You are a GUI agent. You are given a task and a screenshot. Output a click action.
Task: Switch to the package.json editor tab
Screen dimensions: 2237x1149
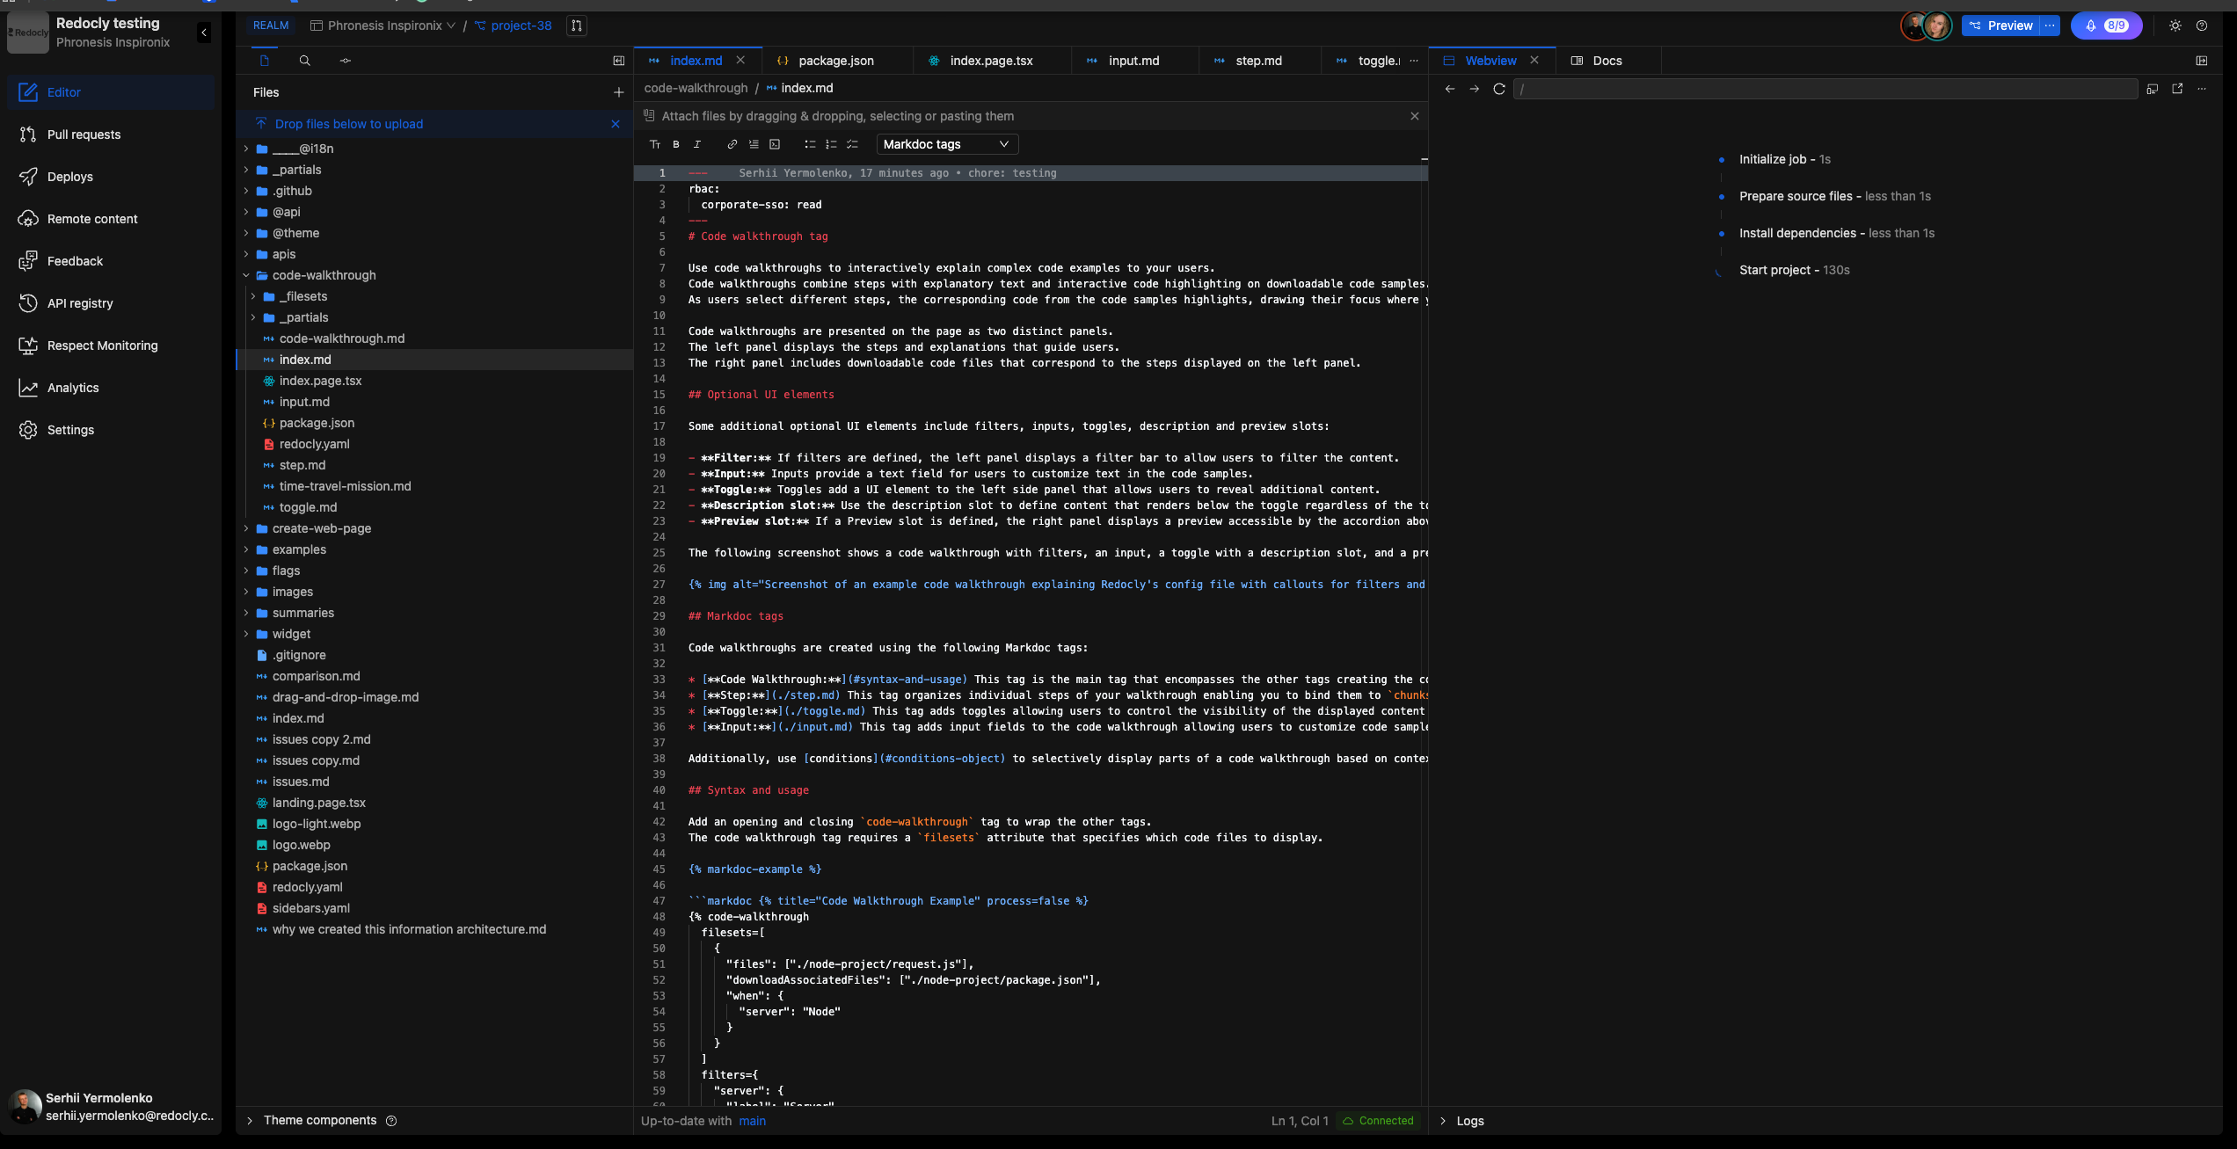(835, 61)
